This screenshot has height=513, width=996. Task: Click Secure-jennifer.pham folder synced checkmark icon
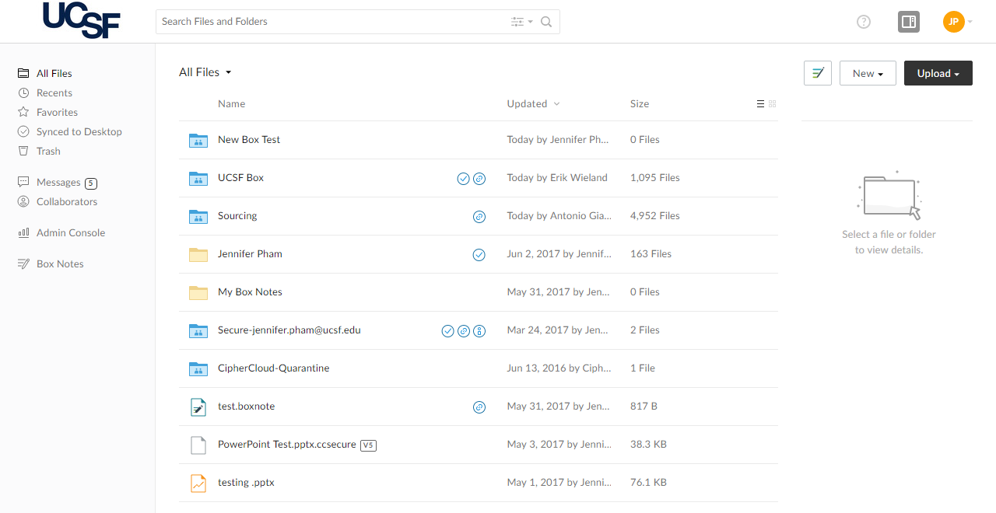[x=447, y=331]
